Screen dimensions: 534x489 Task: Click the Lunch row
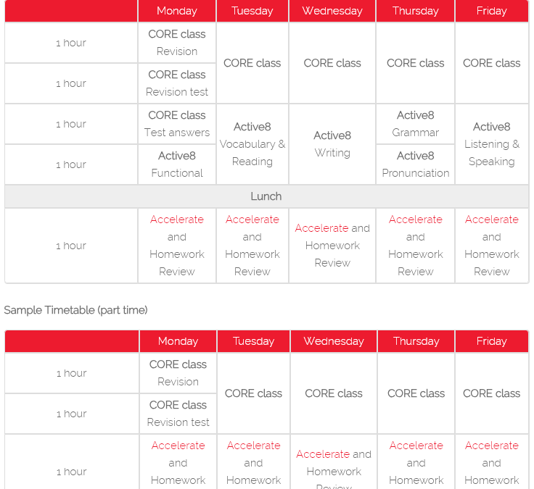(x=266, y=196)
